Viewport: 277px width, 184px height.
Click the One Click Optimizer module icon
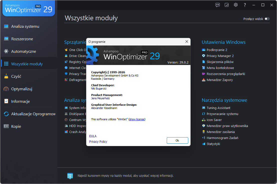66,50
